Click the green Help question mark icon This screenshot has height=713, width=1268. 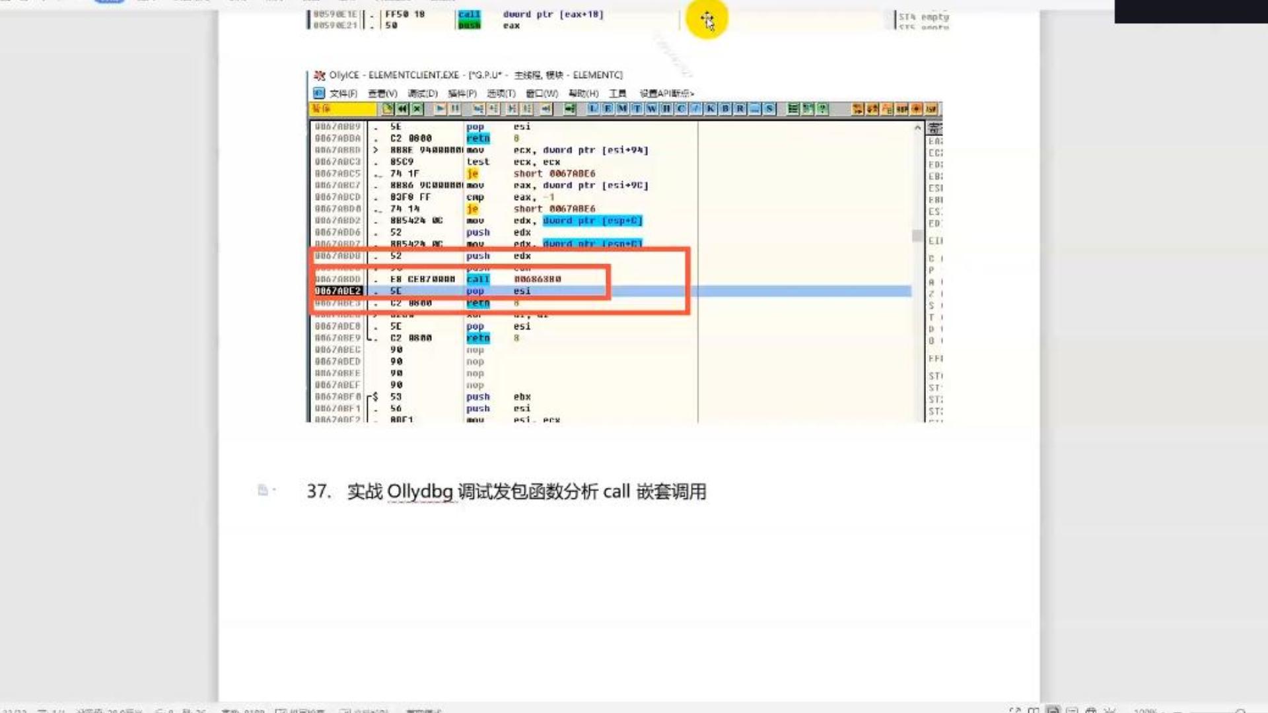click(x=822, y=109)
